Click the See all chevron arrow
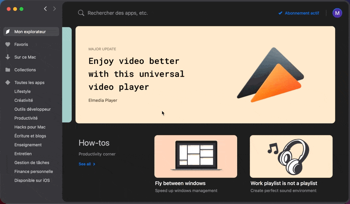Image resolution: width=350 pixels, height=204 pixels. click(94, 164)
